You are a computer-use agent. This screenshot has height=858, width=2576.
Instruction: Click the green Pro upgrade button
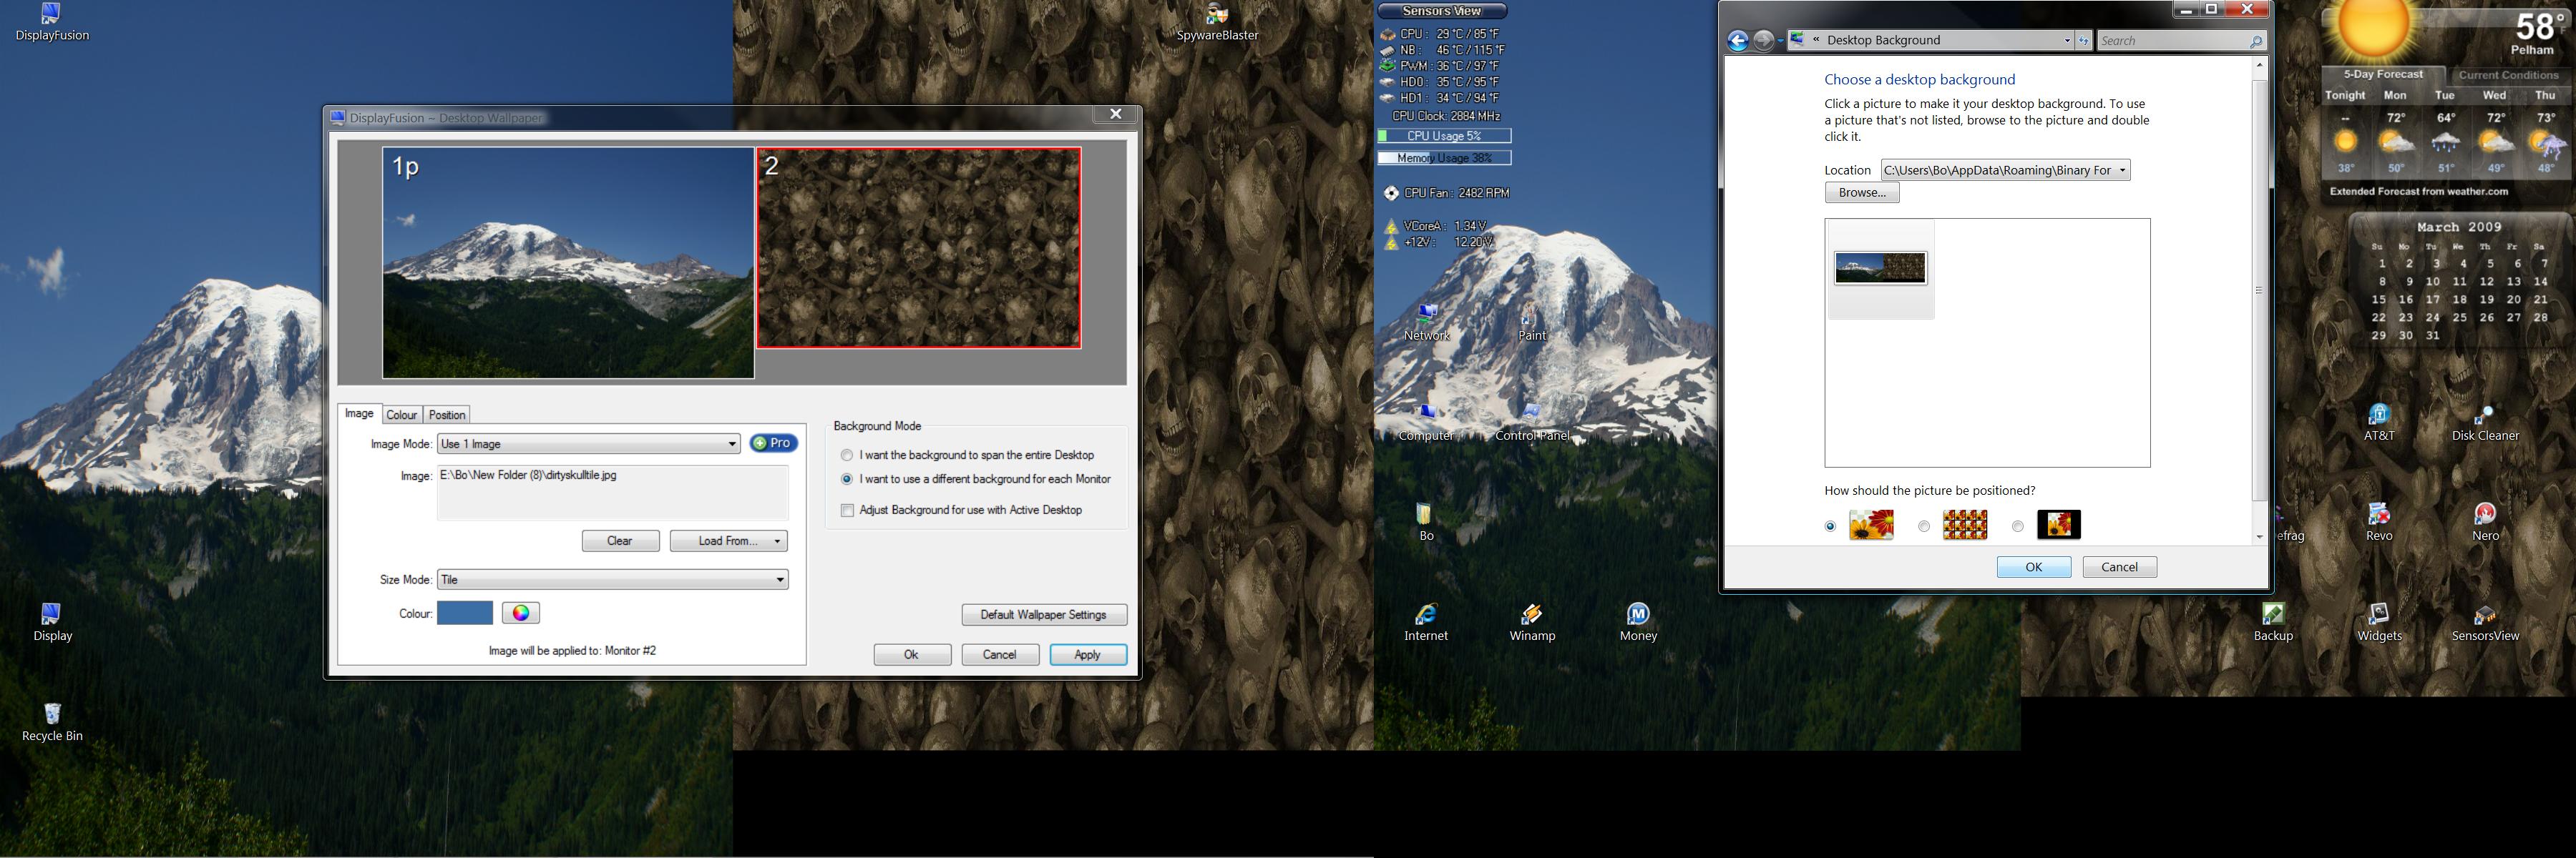(773, 443)
